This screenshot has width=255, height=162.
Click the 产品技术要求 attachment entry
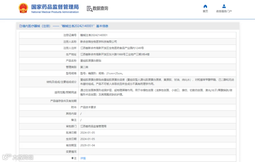88,107
